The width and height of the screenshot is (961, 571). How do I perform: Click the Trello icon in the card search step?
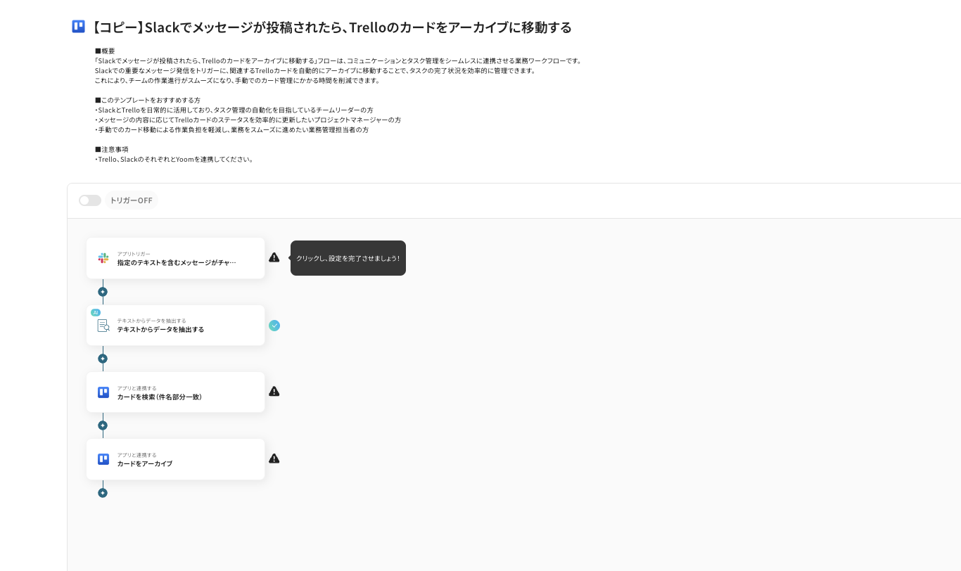click(103, 392)
